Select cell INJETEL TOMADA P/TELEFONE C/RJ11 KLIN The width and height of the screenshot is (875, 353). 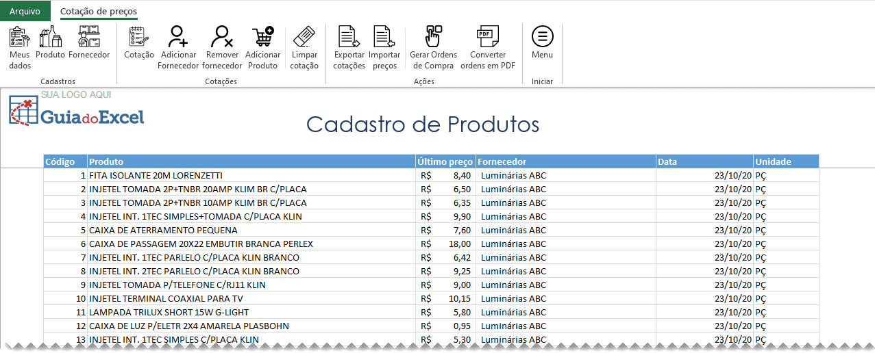point(251,285)
